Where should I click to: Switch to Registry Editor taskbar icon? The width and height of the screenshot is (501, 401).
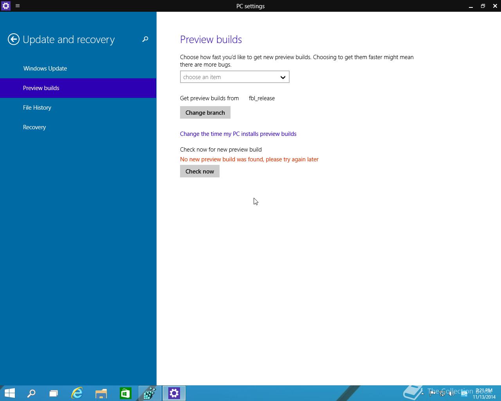pyautogui.click(x=150, y=393)
